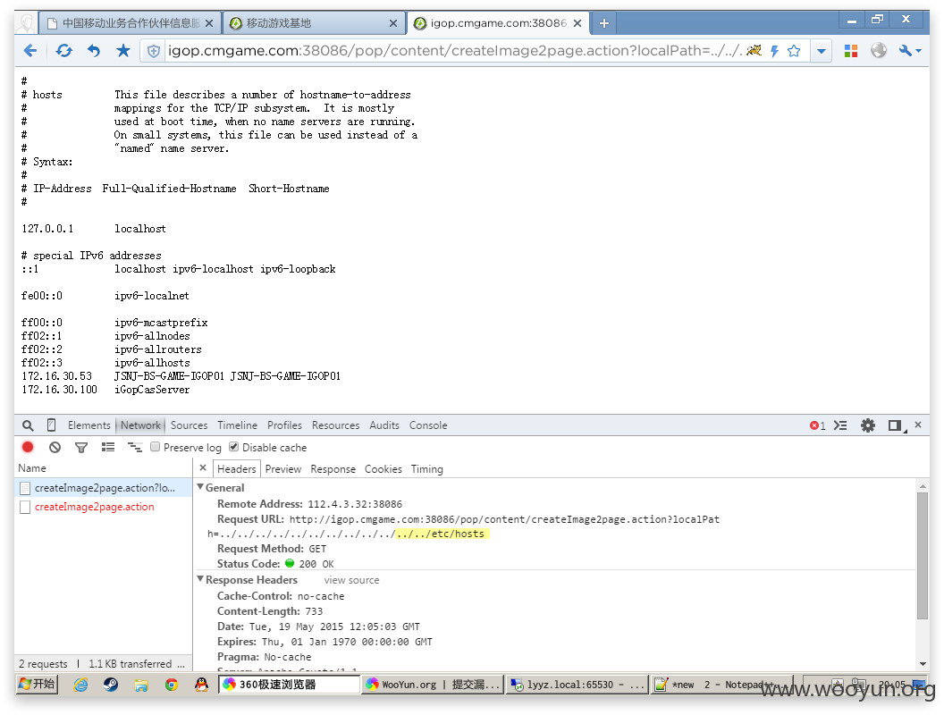Open the Headers tab of request details
The height and width of the screenshot is (715, 944).
pos(237,469)
